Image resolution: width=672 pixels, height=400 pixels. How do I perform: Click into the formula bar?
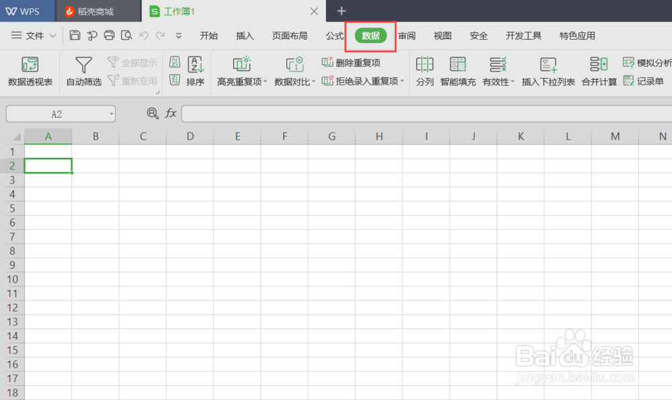[x=427, y=114]
